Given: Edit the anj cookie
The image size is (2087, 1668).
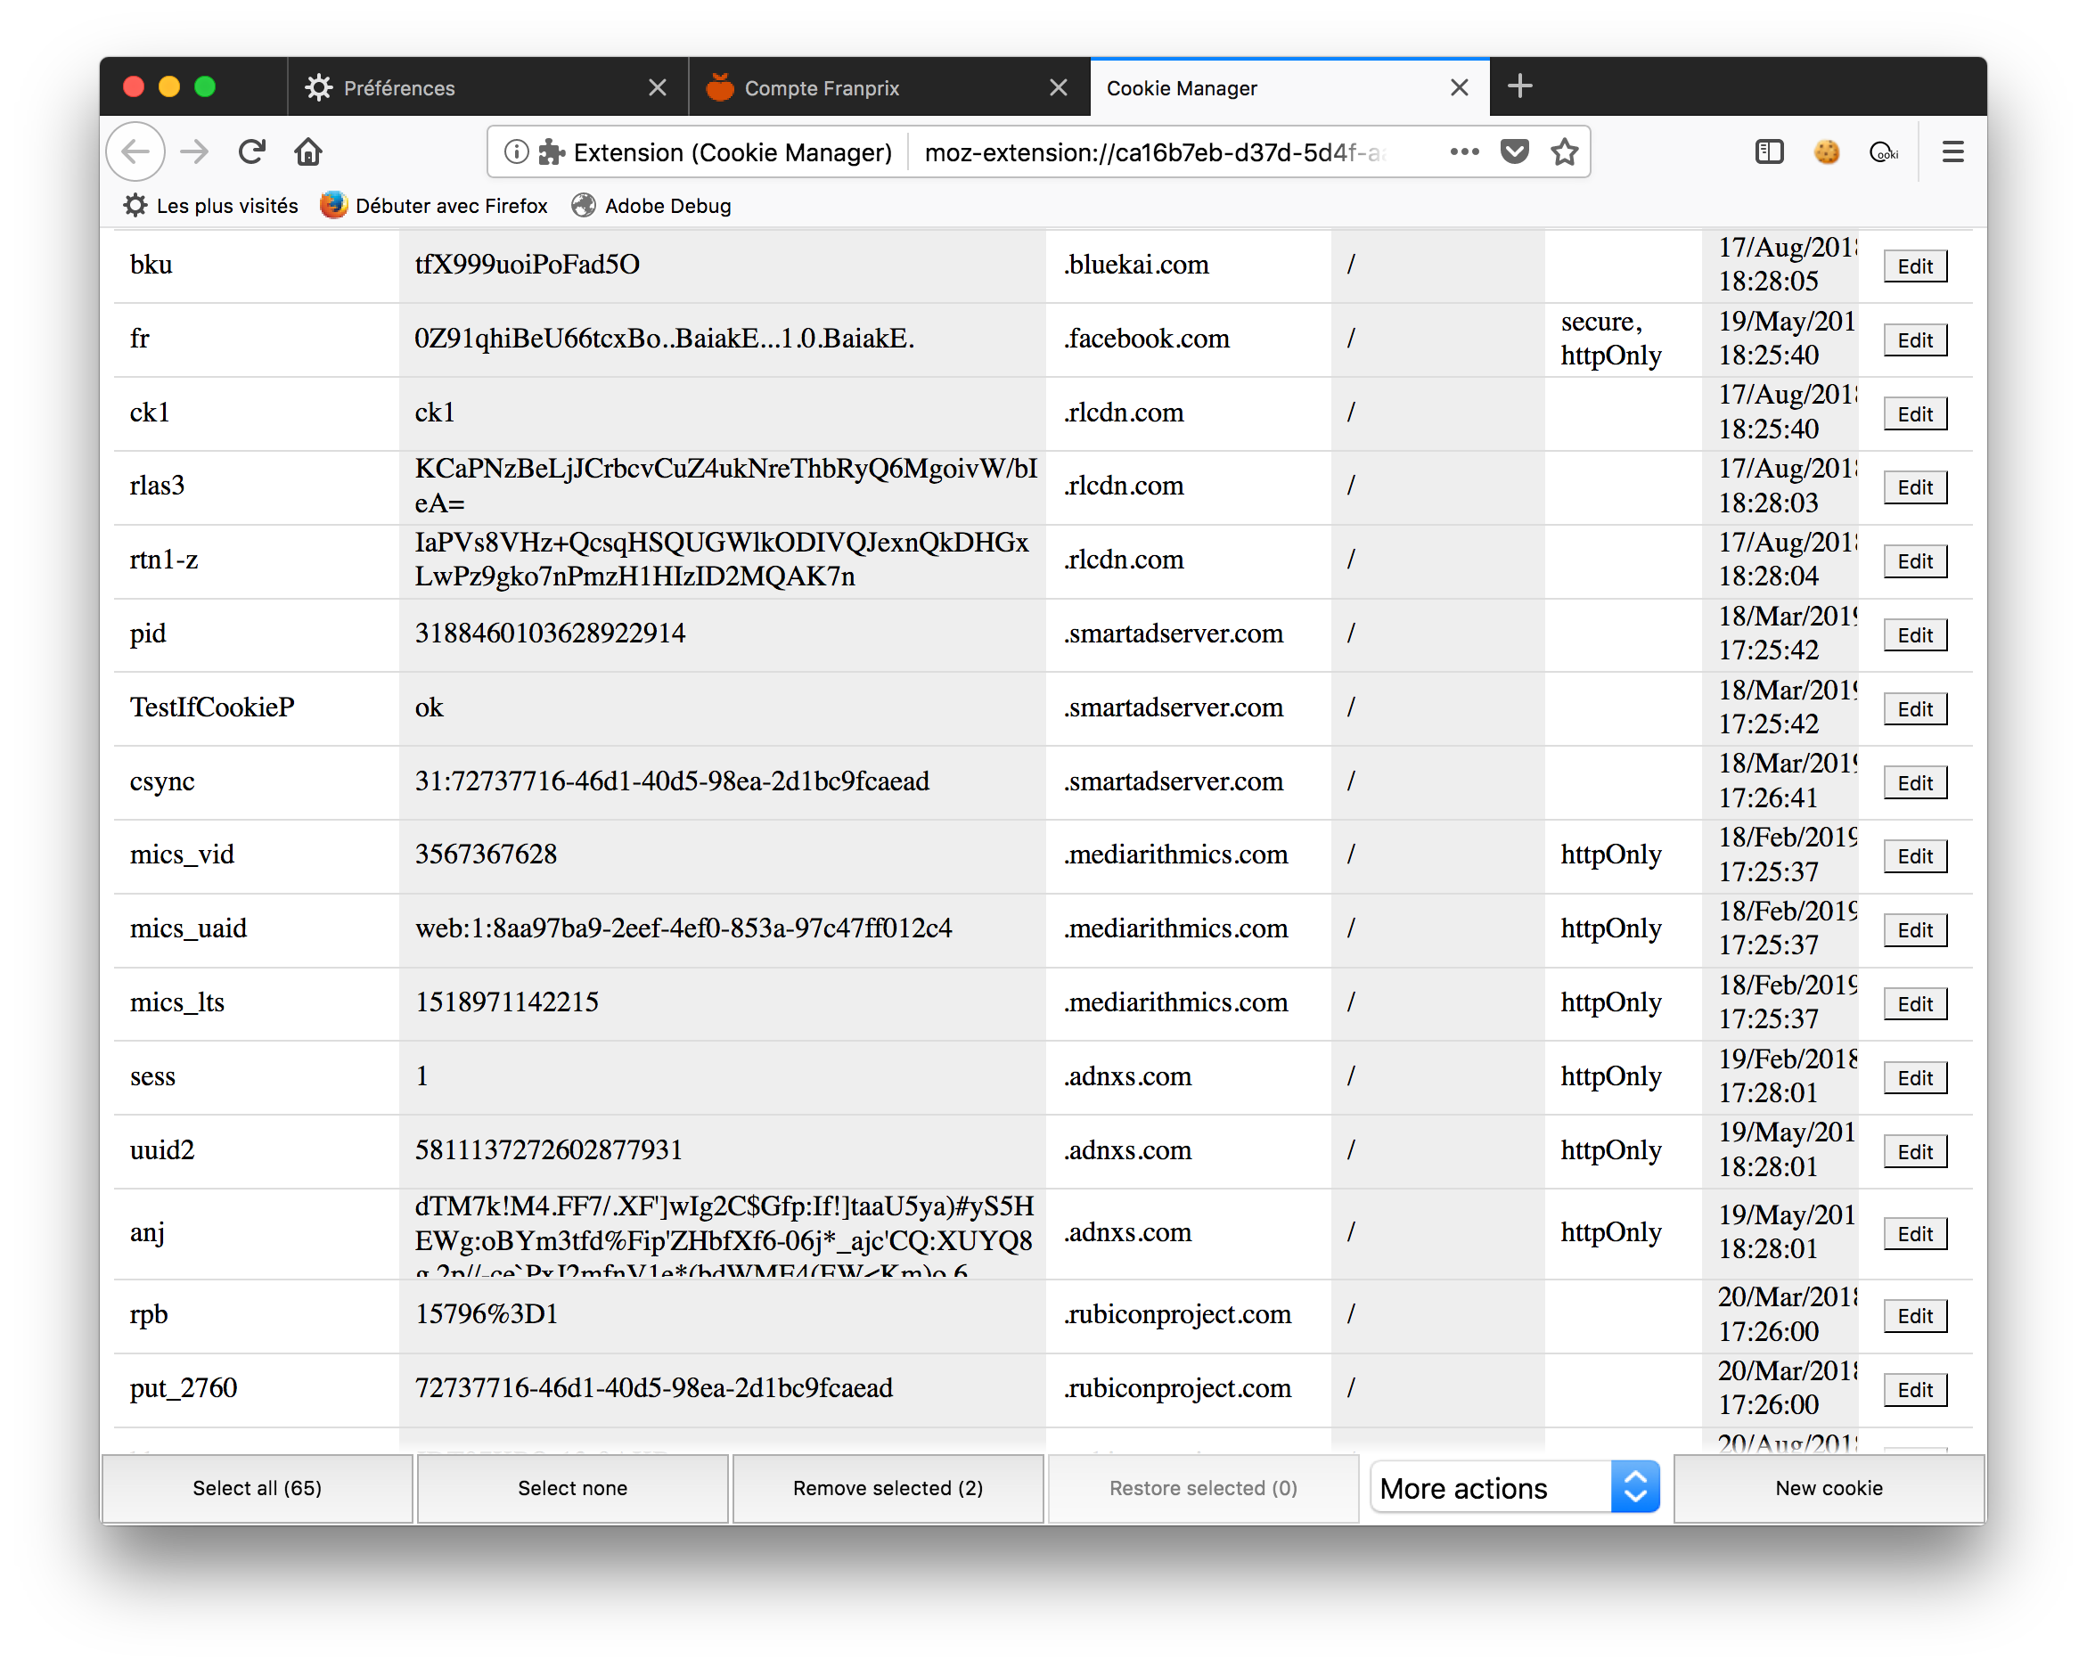Looking at the screenshot, I should pos(1915,1233).
